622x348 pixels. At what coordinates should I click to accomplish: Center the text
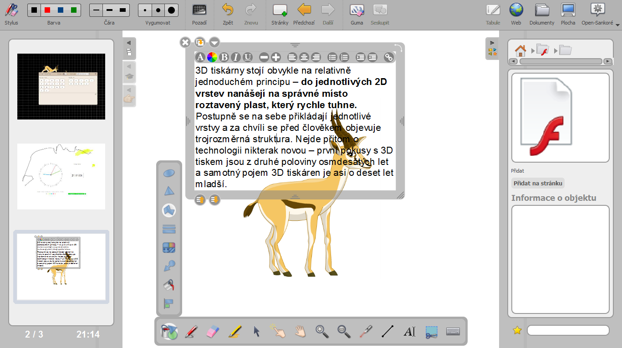point(304,57)
